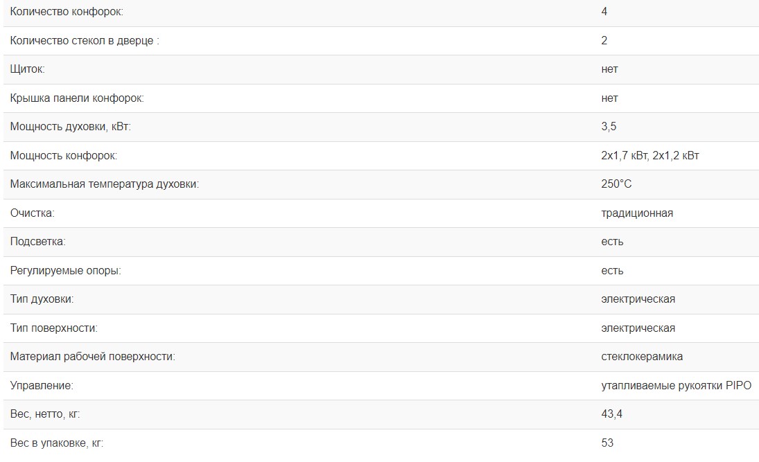
Task: Click the burner power value '2x1,7 кВт, 2x1,2 кВт'
Action: [650, 156]
